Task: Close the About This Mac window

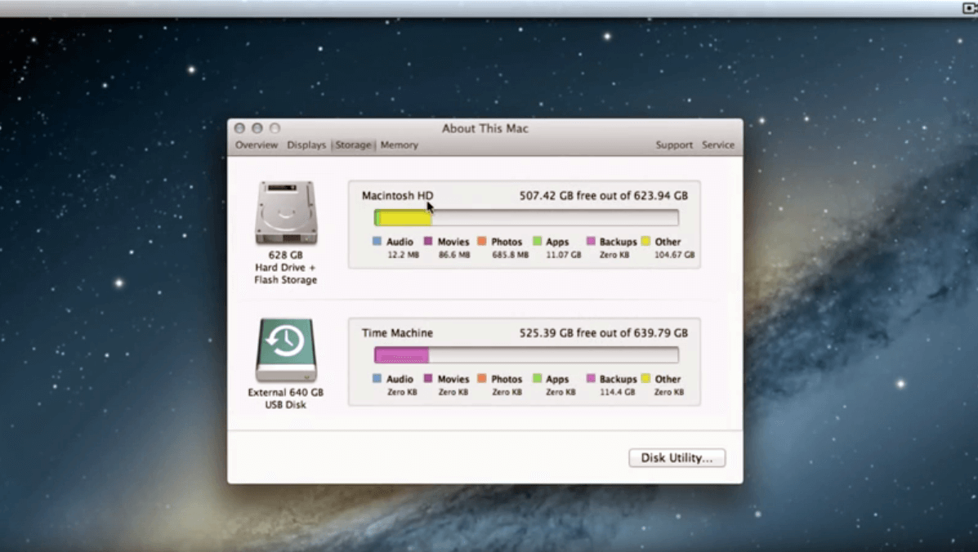Action: tap(239, 128)
